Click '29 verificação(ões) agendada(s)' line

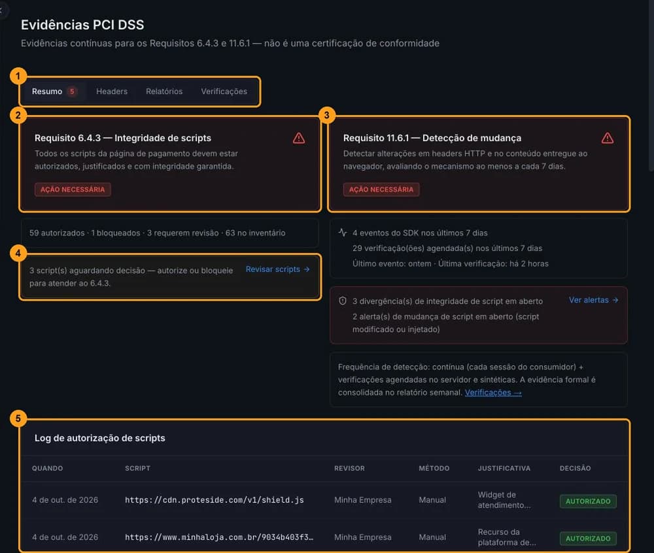coord(447,248)
